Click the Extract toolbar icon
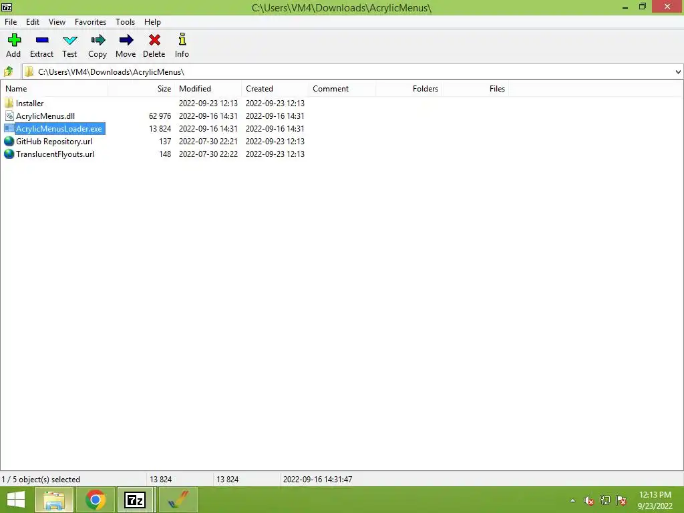The width and height of the screenshot is (684, 513). coord(42,40)
